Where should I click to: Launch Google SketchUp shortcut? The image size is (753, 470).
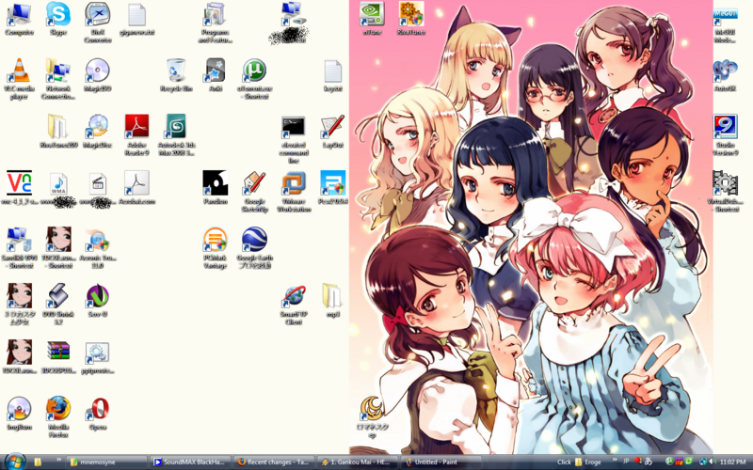tap(254, 183)
